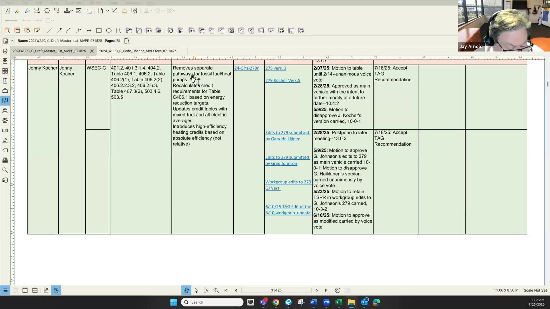The image size is (550, 309).
Task: Open the Tool Chest panel
Action: [x=5, y=91]
